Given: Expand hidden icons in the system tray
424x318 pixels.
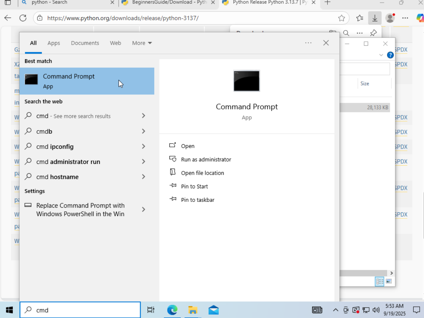Looking at the screenshot, I should coord(335,310).
